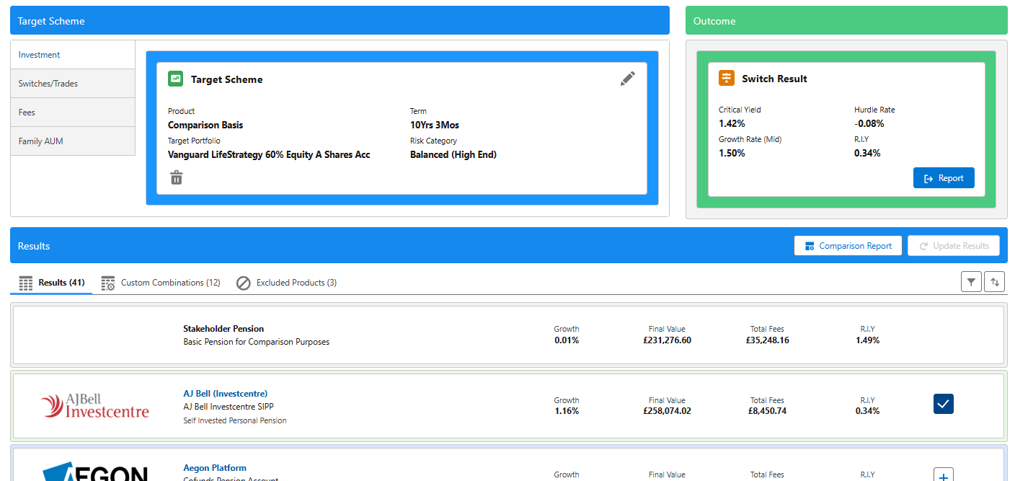1015x481 pixels.
Task: Click Stakeholder Pension total fees £35,248.16
Action: point(767,340)
